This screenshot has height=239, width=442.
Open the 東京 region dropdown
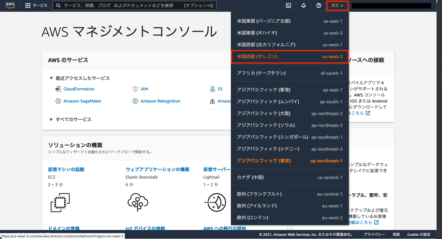tap(337, 6)
